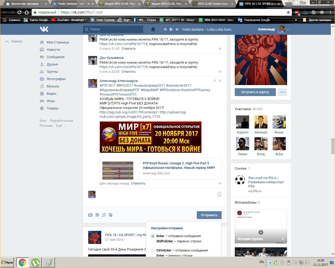Open Переводчик Google bookmark
335x268 pixels.
point(254,20)
